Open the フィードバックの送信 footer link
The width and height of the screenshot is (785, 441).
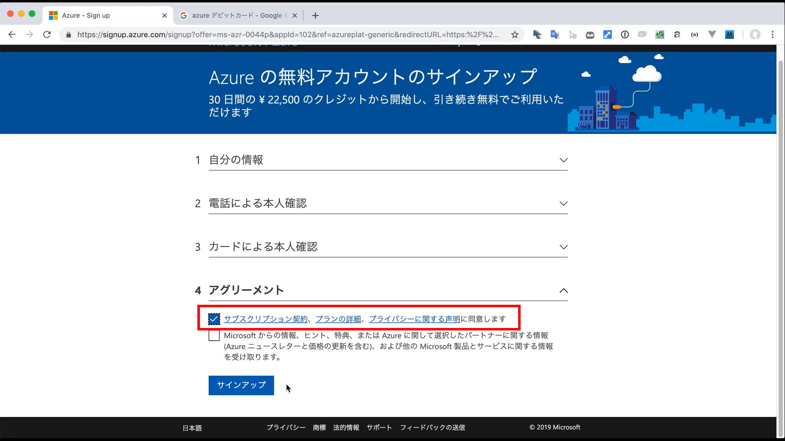(x=432, y=428)
